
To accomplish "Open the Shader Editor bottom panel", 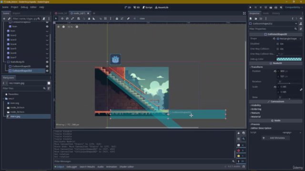I will click(x=127, y=167).
